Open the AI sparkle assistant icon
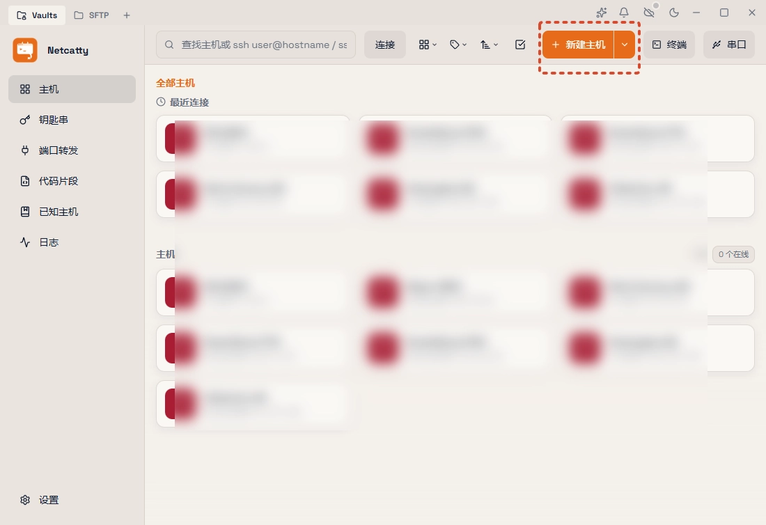Viewport: 766px width, 525px height. (x=602, y=13)
